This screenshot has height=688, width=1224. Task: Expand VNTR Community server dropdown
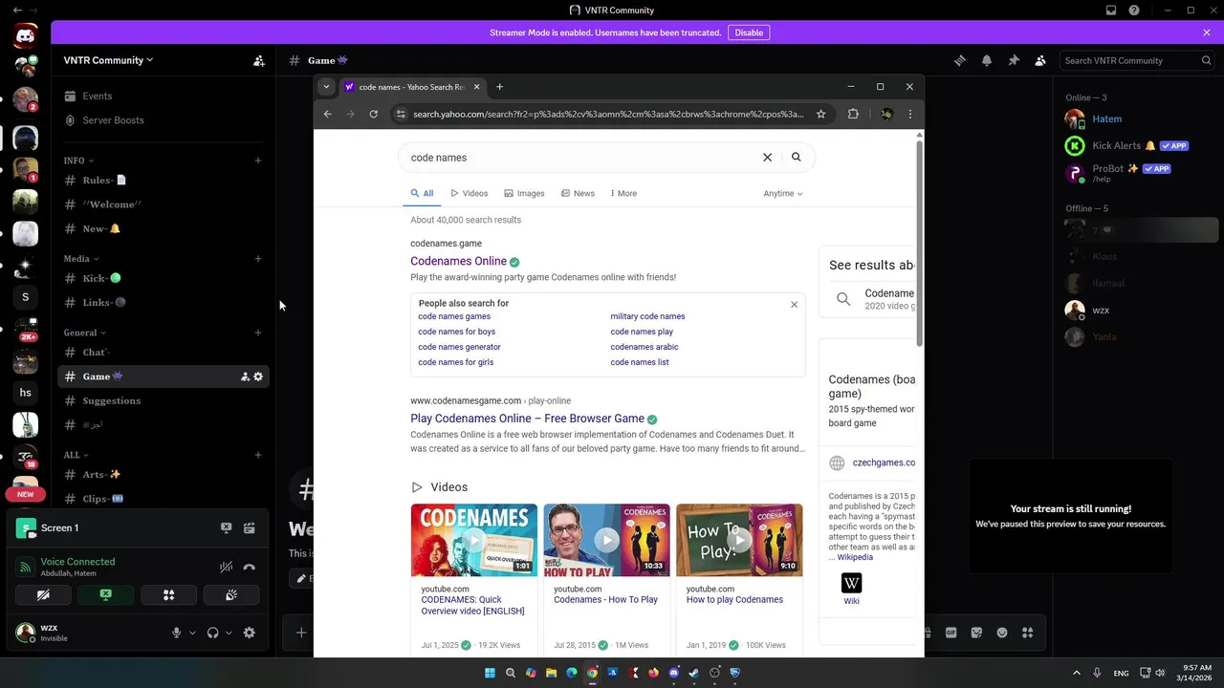click(108, 60)
